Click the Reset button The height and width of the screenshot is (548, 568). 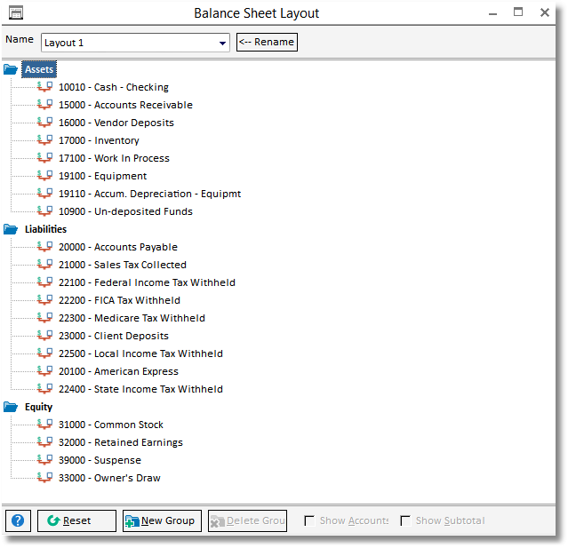coord(76,520)
